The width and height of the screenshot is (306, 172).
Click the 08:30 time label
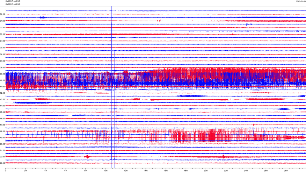[3, 68]
